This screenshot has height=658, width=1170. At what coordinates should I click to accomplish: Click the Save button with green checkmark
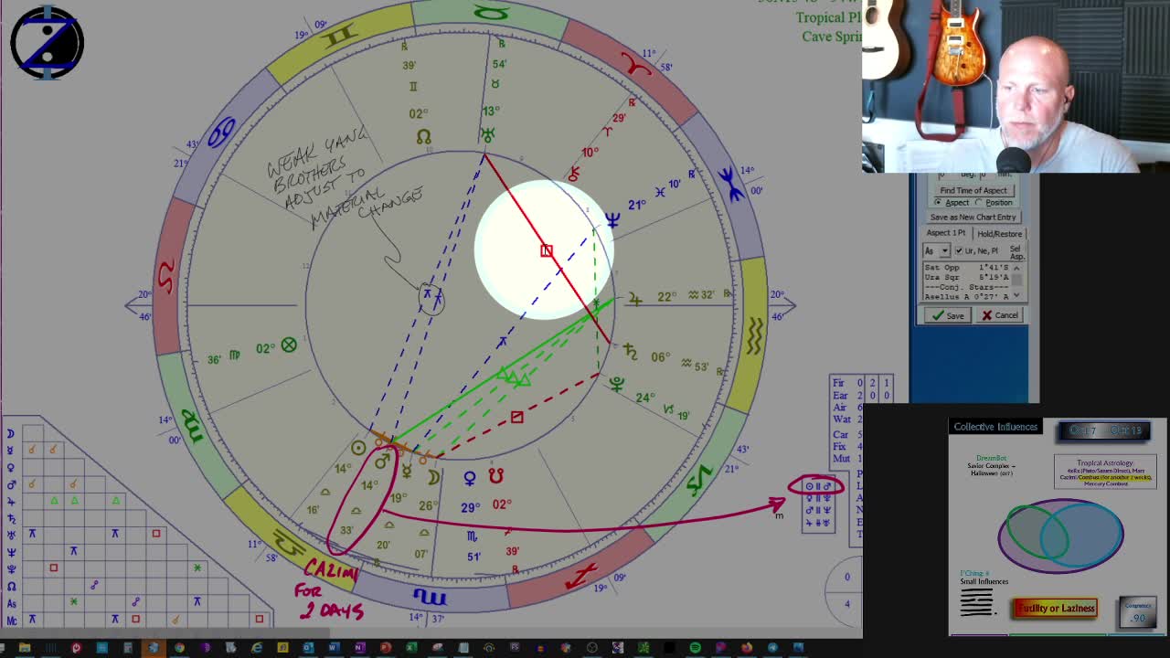pos(947,315)
